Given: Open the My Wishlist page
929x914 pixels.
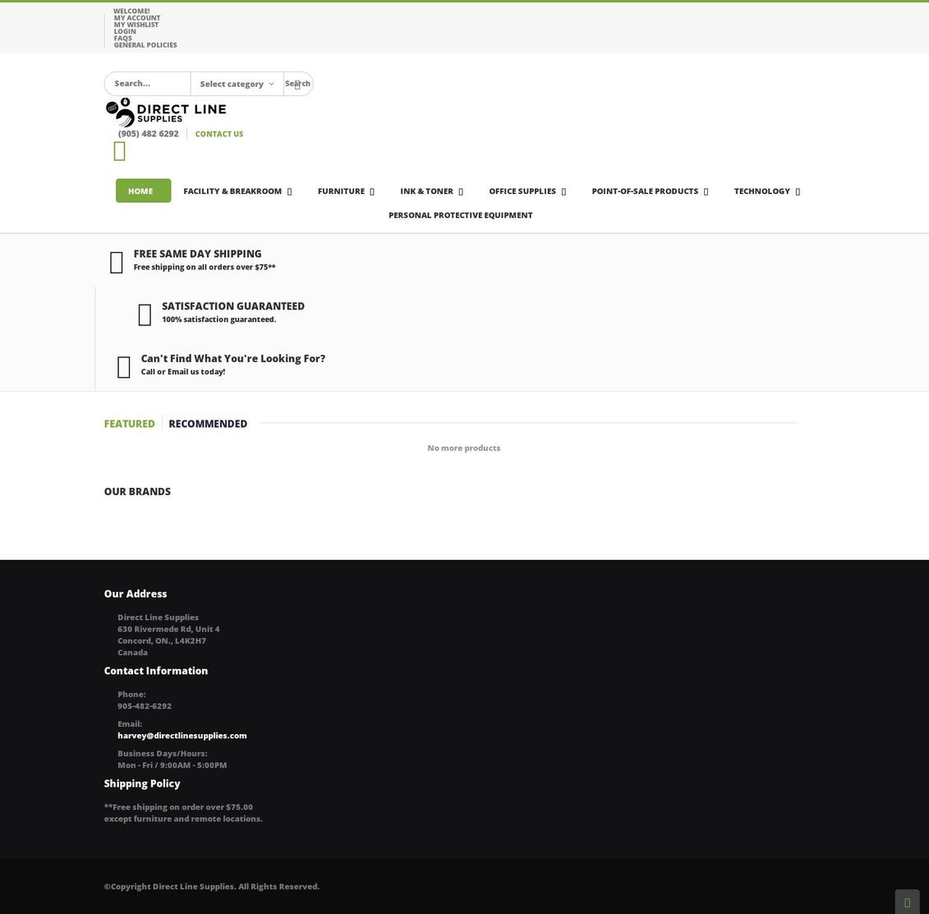Looking at the screenshot, I should click(x=136, y=24).
